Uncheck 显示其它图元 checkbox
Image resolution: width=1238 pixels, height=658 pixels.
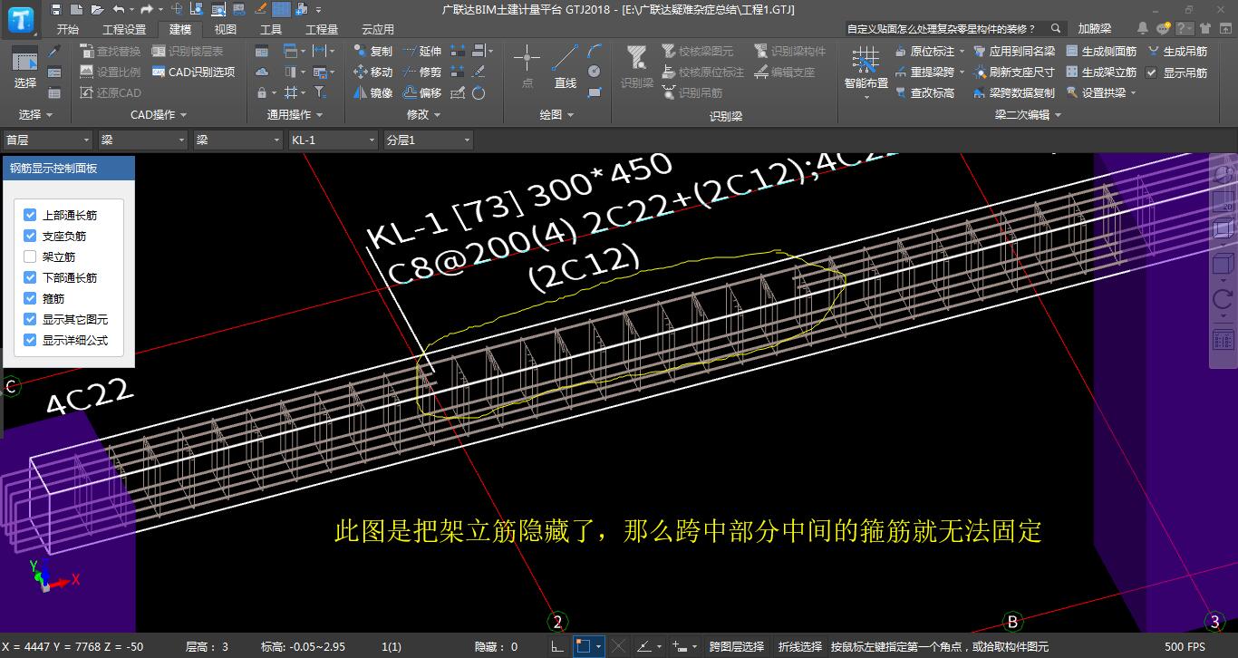30,320
